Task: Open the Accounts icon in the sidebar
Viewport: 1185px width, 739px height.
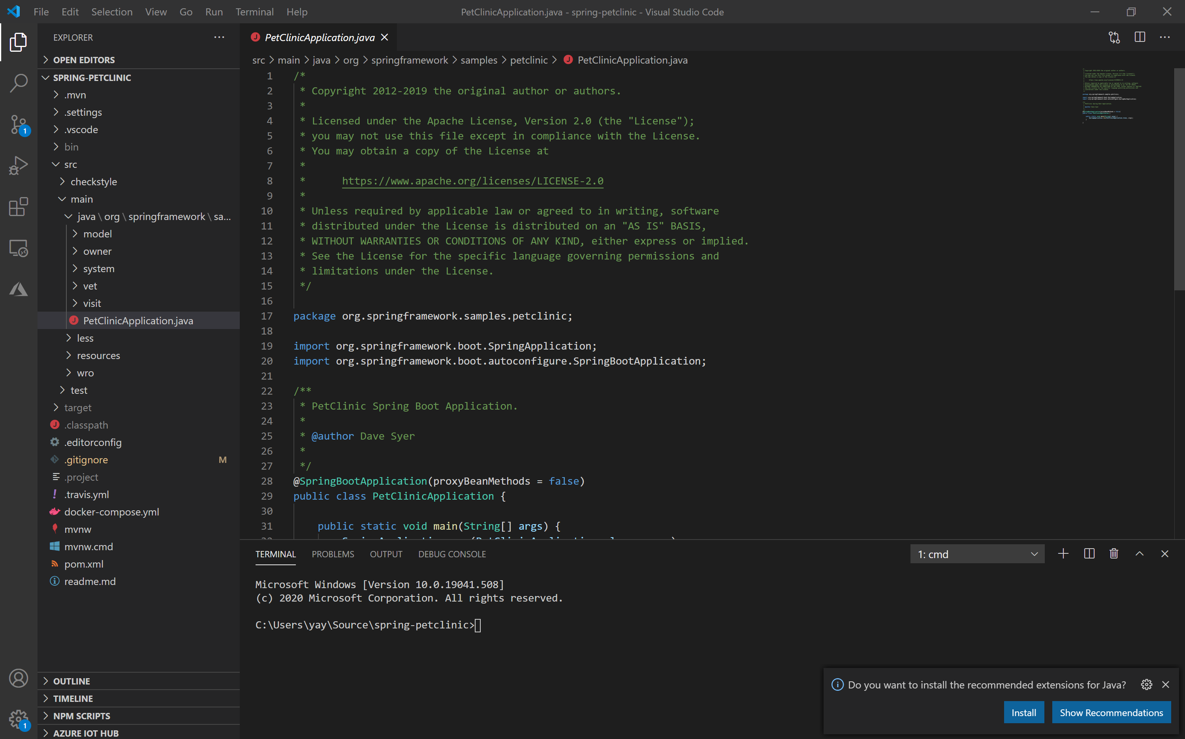Action: coord(18,678)
